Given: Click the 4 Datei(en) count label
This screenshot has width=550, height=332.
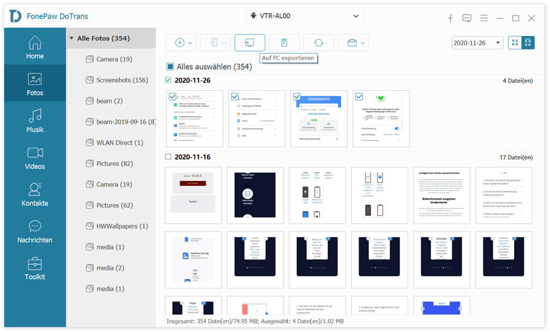Looking at the screenshot, I should tap(517, 81).
